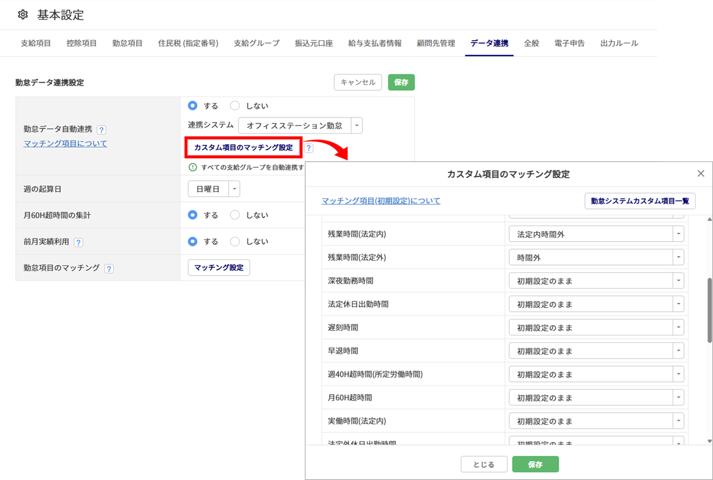Click green 保存 button in the dialog
Image resolution: width=713 pixels, height=480 pixels.
coord(535,464)
